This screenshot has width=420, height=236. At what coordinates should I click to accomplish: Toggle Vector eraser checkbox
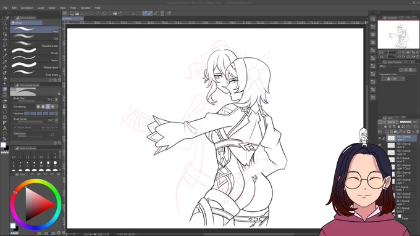click(x=15, y=128)
